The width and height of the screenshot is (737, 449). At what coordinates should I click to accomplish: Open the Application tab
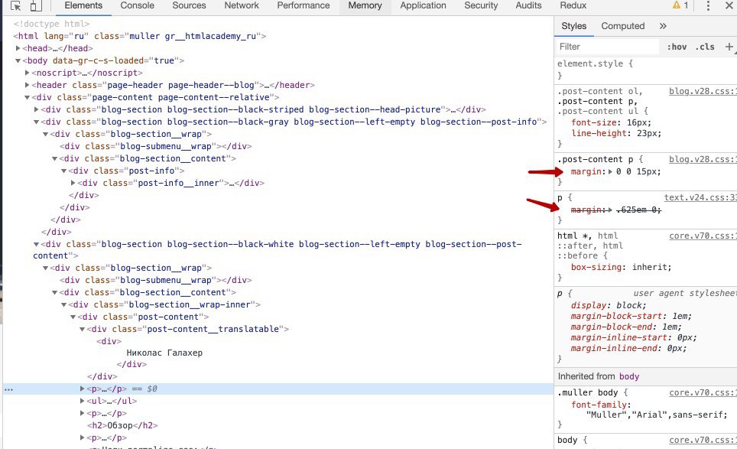(423, 5)
